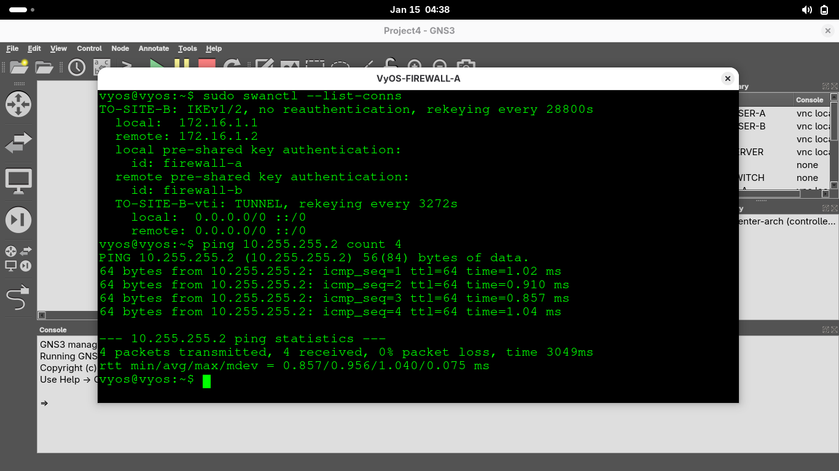Show all devices in the sidebar
Viewport: 839px width, 471px height.
tap(18, 258)
